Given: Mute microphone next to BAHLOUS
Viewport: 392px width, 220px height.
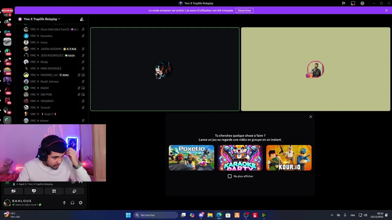Looking at the screenshot, I should (x=64, y=203).
